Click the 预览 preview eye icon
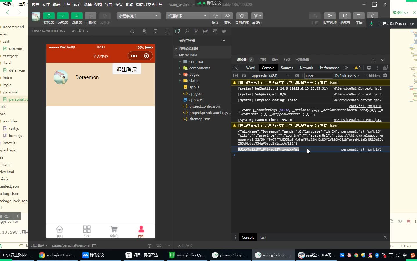 (227, 16)
